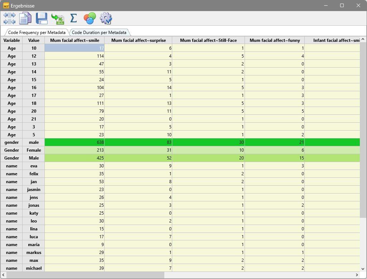Switch to Code Frequency per Metadata tab
The image size is (367, 279).
37,33
